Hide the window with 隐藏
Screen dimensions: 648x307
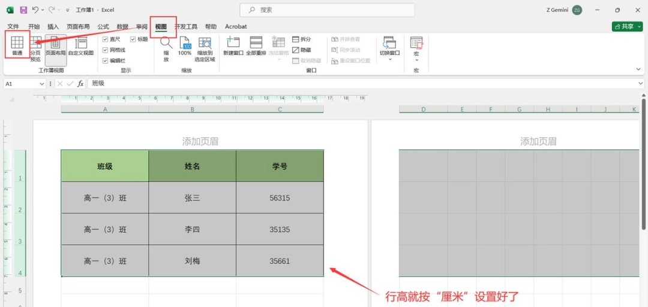coord(302,50)
